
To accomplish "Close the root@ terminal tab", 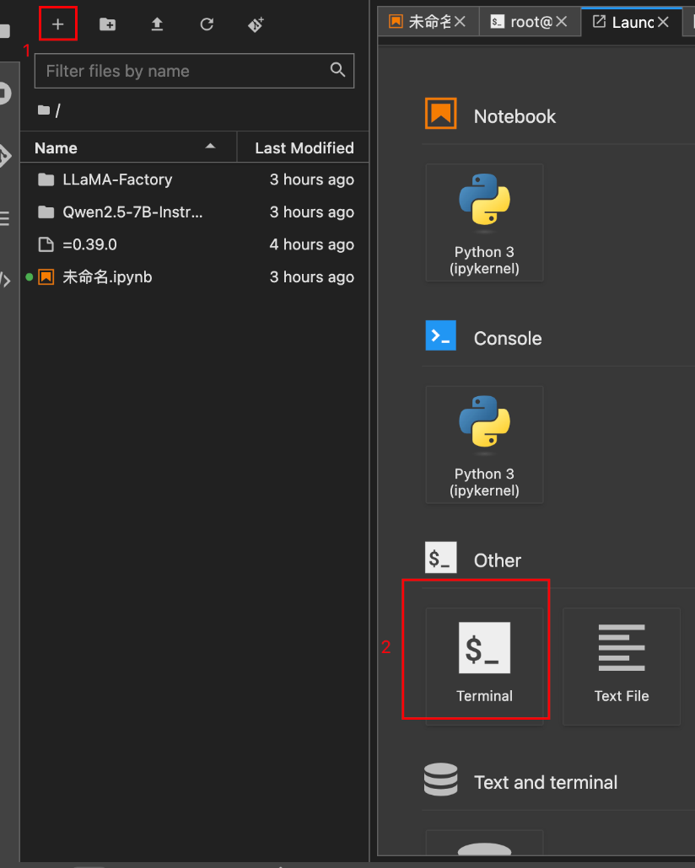I will point(562,22).
